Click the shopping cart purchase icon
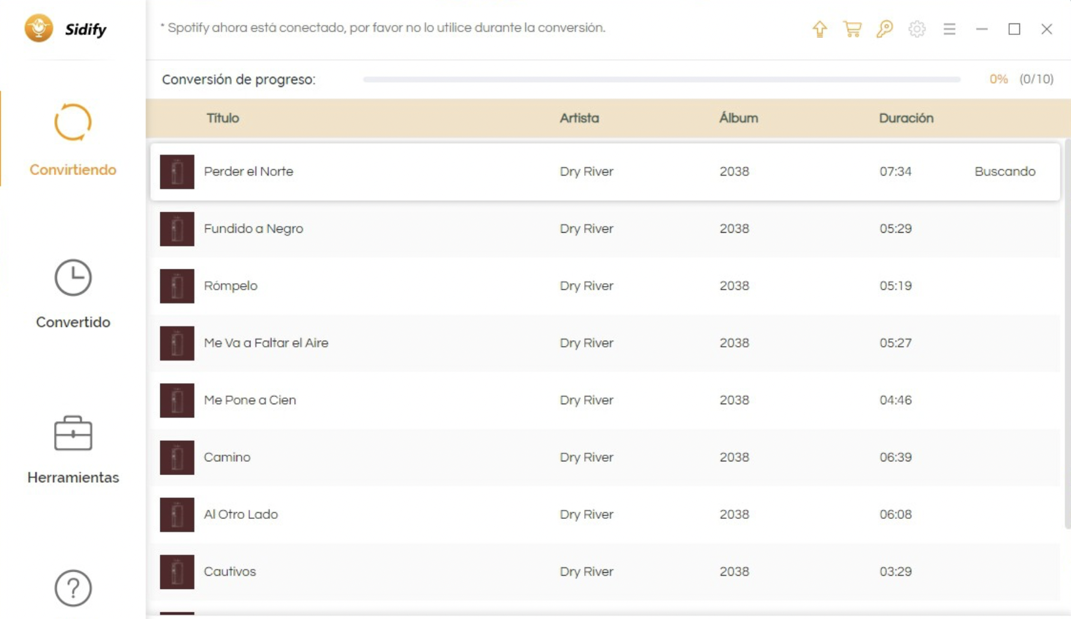Image resolution: width=1071 pixels, height=619 pixels. pyautogui.click(x=853, y=28)
